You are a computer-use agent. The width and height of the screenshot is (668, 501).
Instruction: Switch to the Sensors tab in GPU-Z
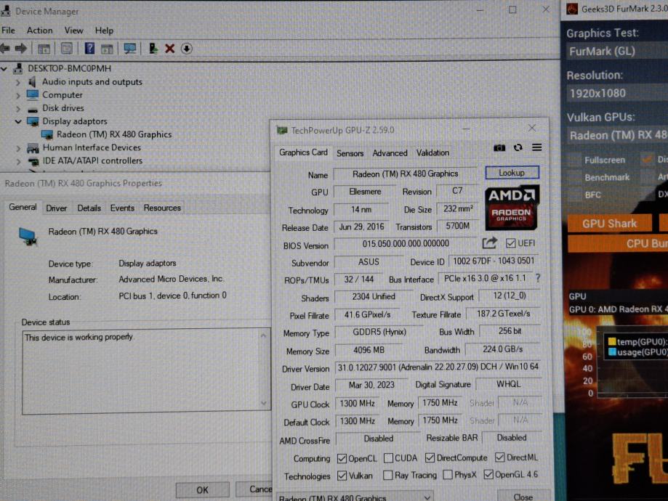[350, 153]
